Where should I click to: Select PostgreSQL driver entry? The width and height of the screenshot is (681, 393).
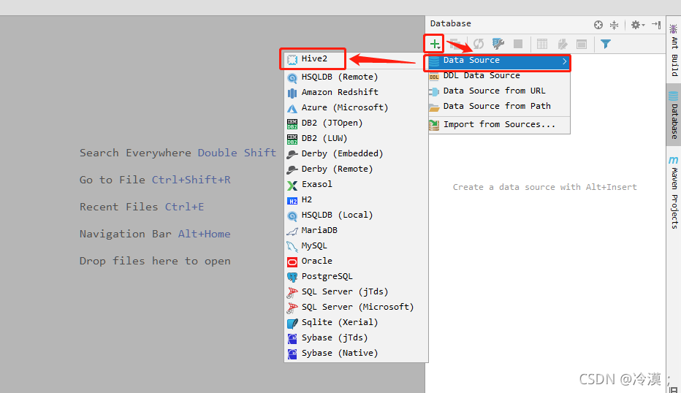pos(356,276)
